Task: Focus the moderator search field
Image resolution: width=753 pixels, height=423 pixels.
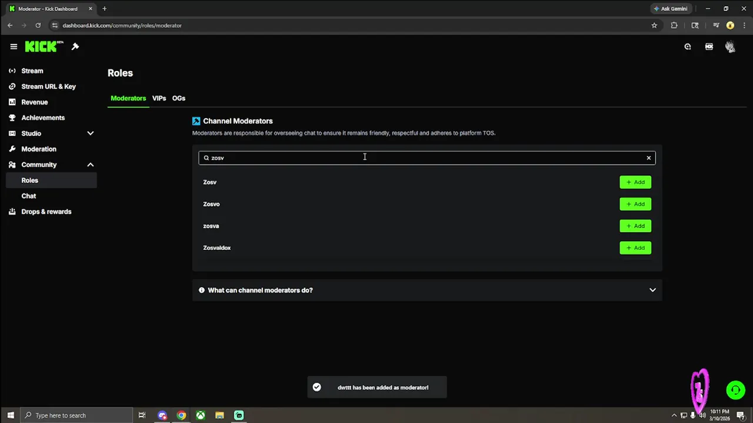Action: (x=427, y=157)
